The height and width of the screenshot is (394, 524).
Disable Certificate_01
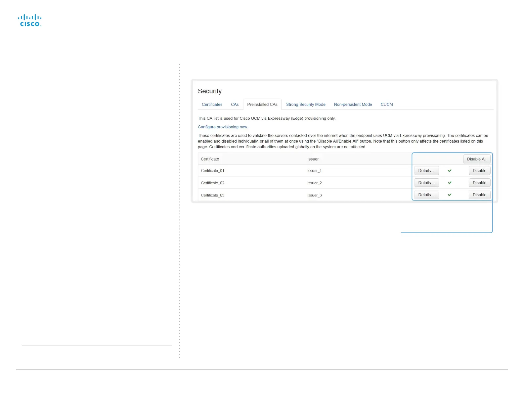[479, 171]
